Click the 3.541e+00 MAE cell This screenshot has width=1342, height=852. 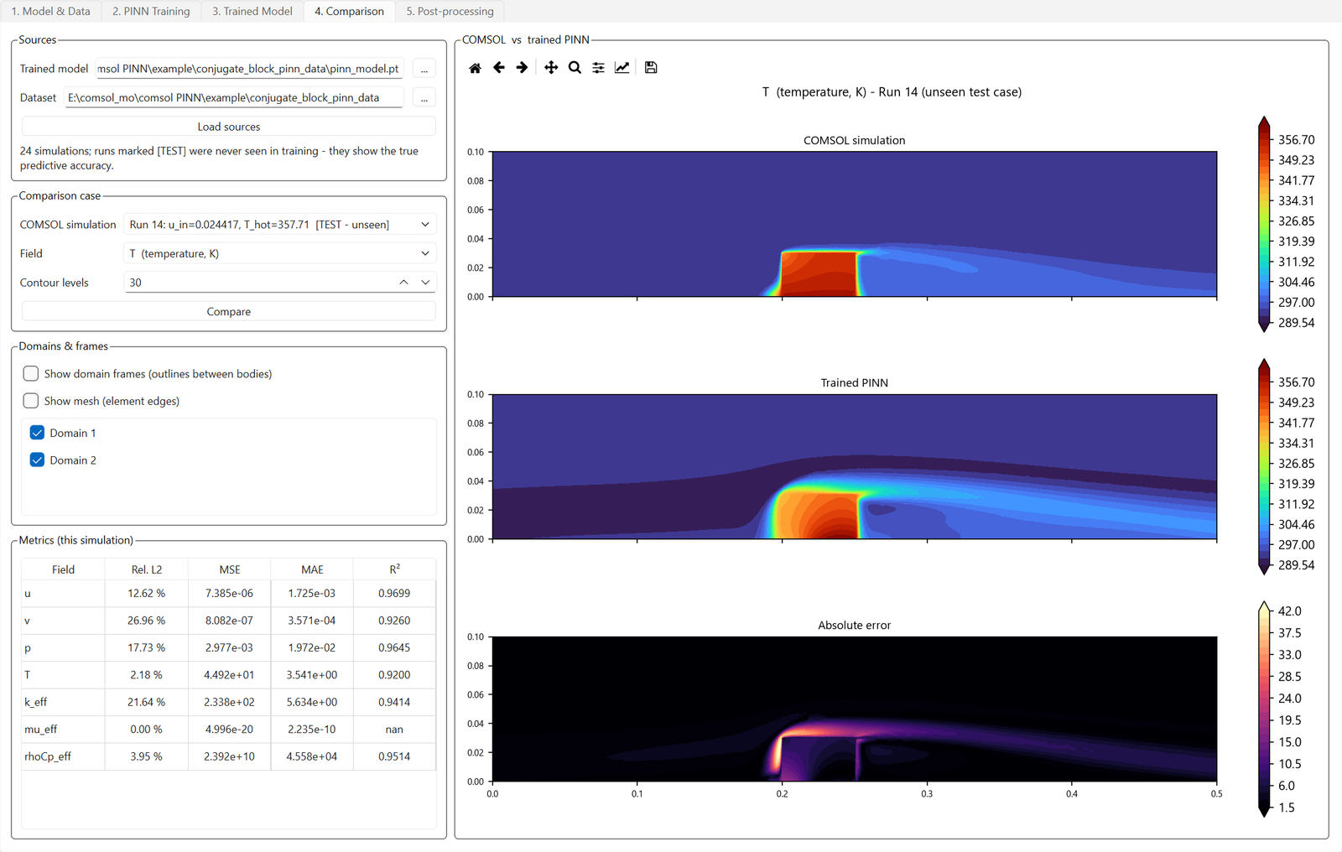pyautogui.click(x=312, y=674)
